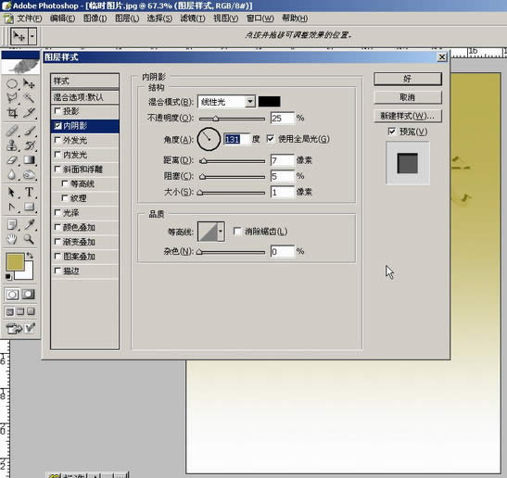
Task: Click the 新建样式 button
Action: 408,116
